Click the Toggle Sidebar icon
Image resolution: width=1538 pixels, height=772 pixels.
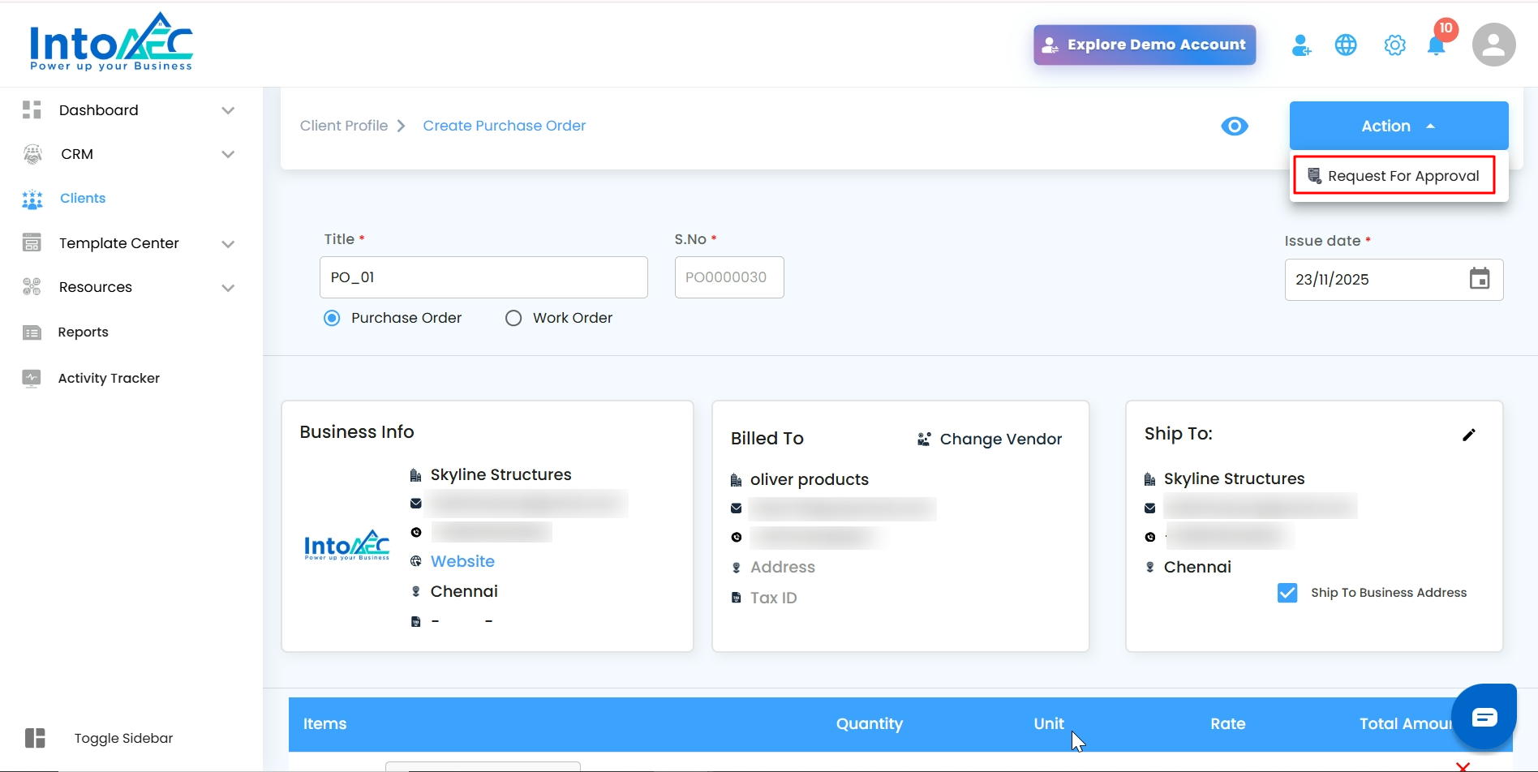[35, 738]
